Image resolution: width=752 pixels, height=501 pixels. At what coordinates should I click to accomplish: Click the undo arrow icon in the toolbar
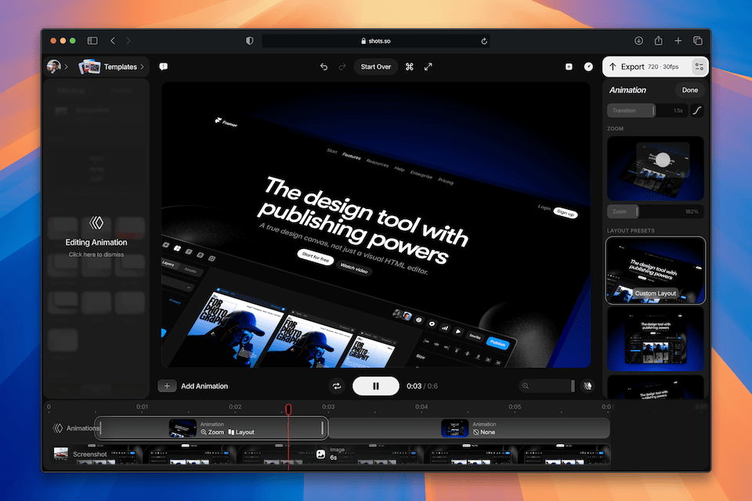[x=324, y=67]
